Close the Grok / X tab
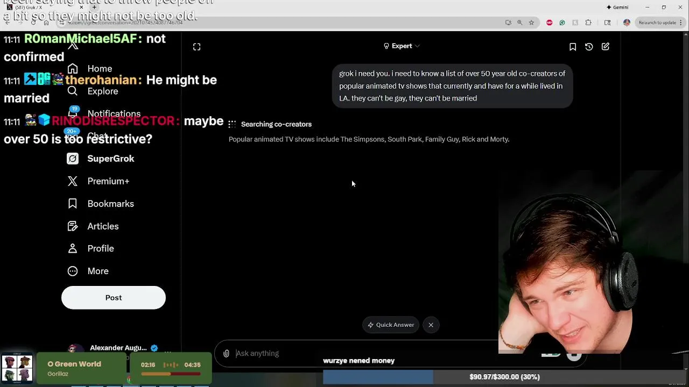This screenshot has width=689, height=387. pyautogui.click(x=81, y=7)
